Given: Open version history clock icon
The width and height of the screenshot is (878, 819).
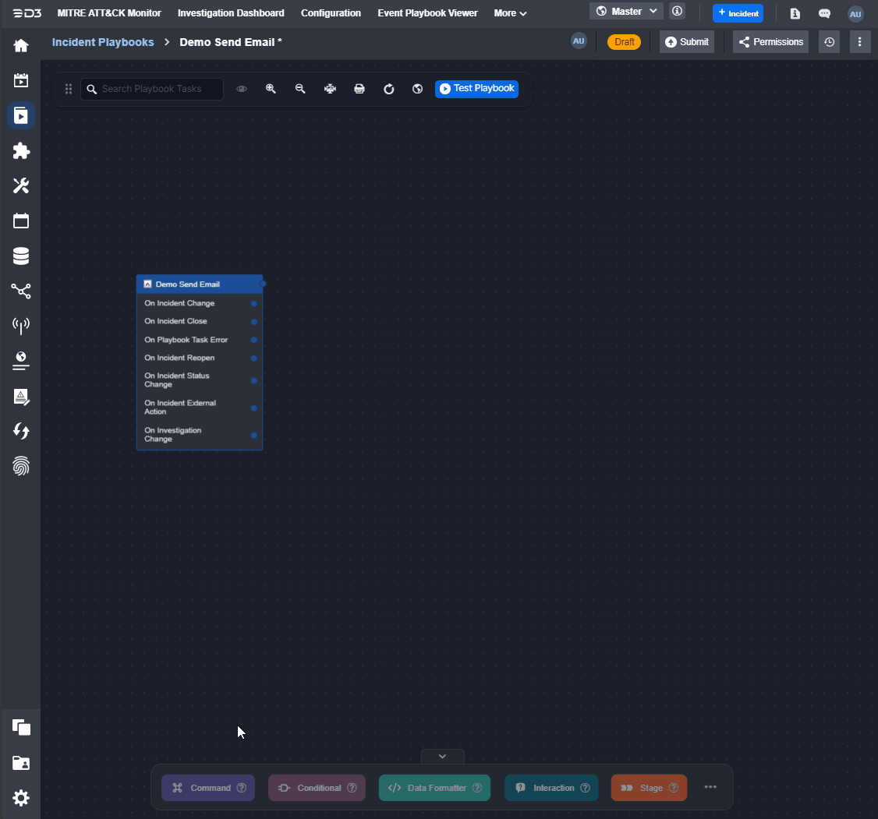Looking at the screenshot, I should click(830, 42).
